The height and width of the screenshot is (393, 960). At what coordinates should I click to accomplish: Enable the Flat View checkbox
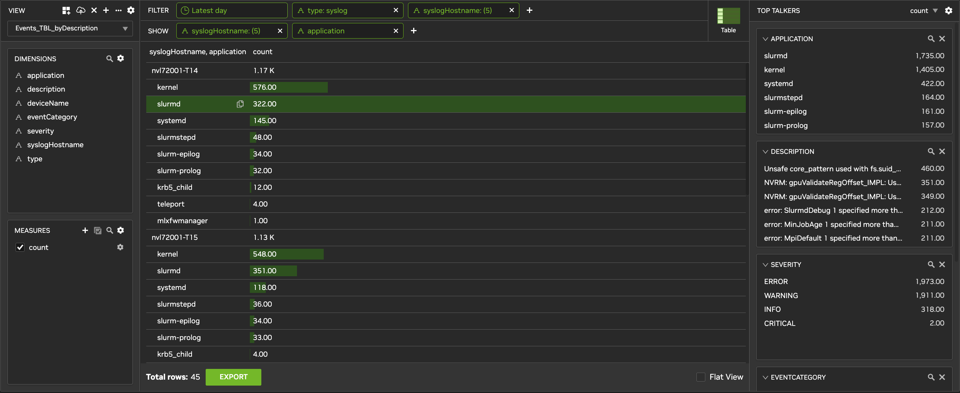pos(701,377)
